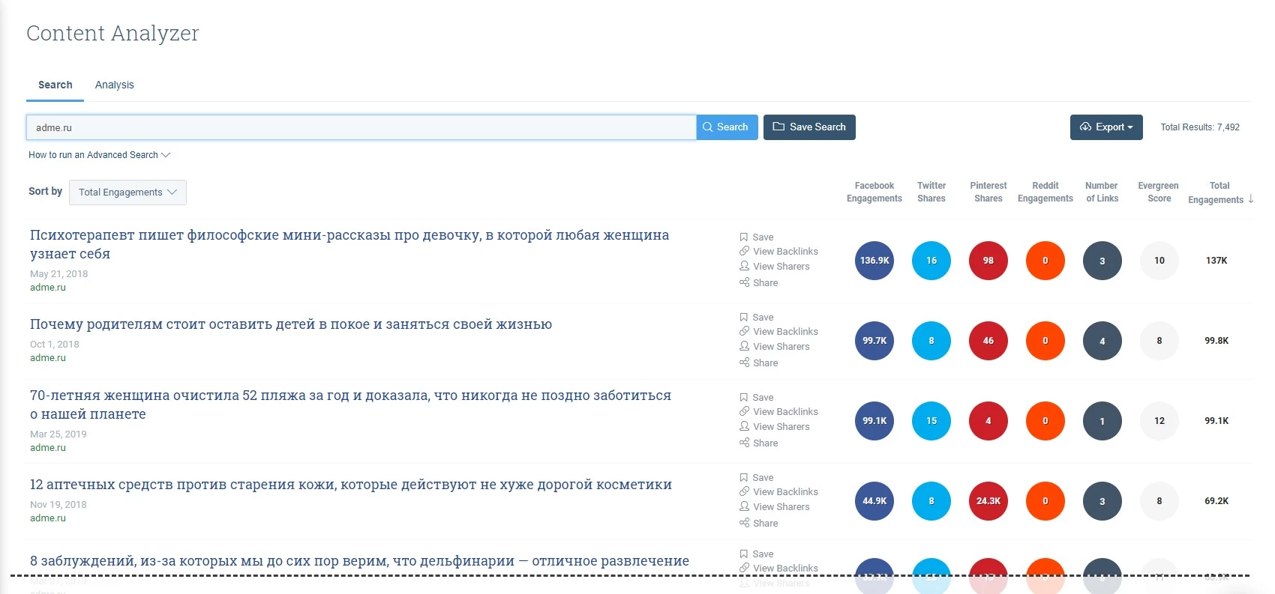Screen dimensions: 1275x594
Task: Share the 70-летняя женщина article
Action: coord(758,443)
